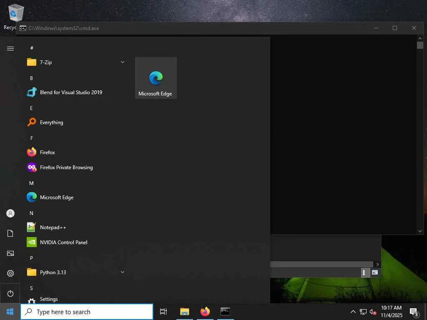Close the cmd.exe window
The width and height of the screenshot is (427, 320).
point(414,28)
